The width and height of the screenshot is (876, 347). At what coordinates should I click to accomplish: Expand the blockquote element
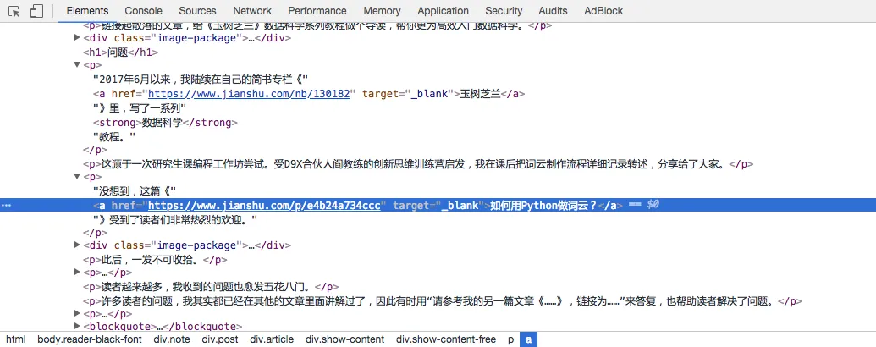click(77, 327)
